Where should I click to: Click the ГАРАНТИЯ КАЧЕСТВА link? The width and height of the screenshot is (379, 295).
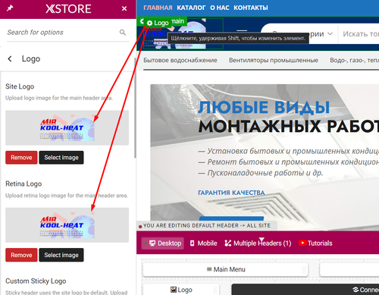[231, 193]
